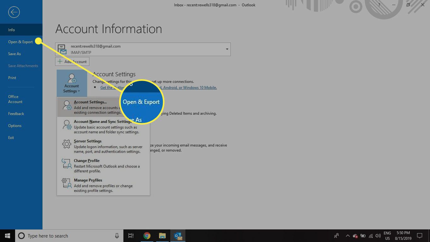This screenshot has width=430, height=242.
Task: Choose Save As in the sidebar
Action: click(21, 54)
